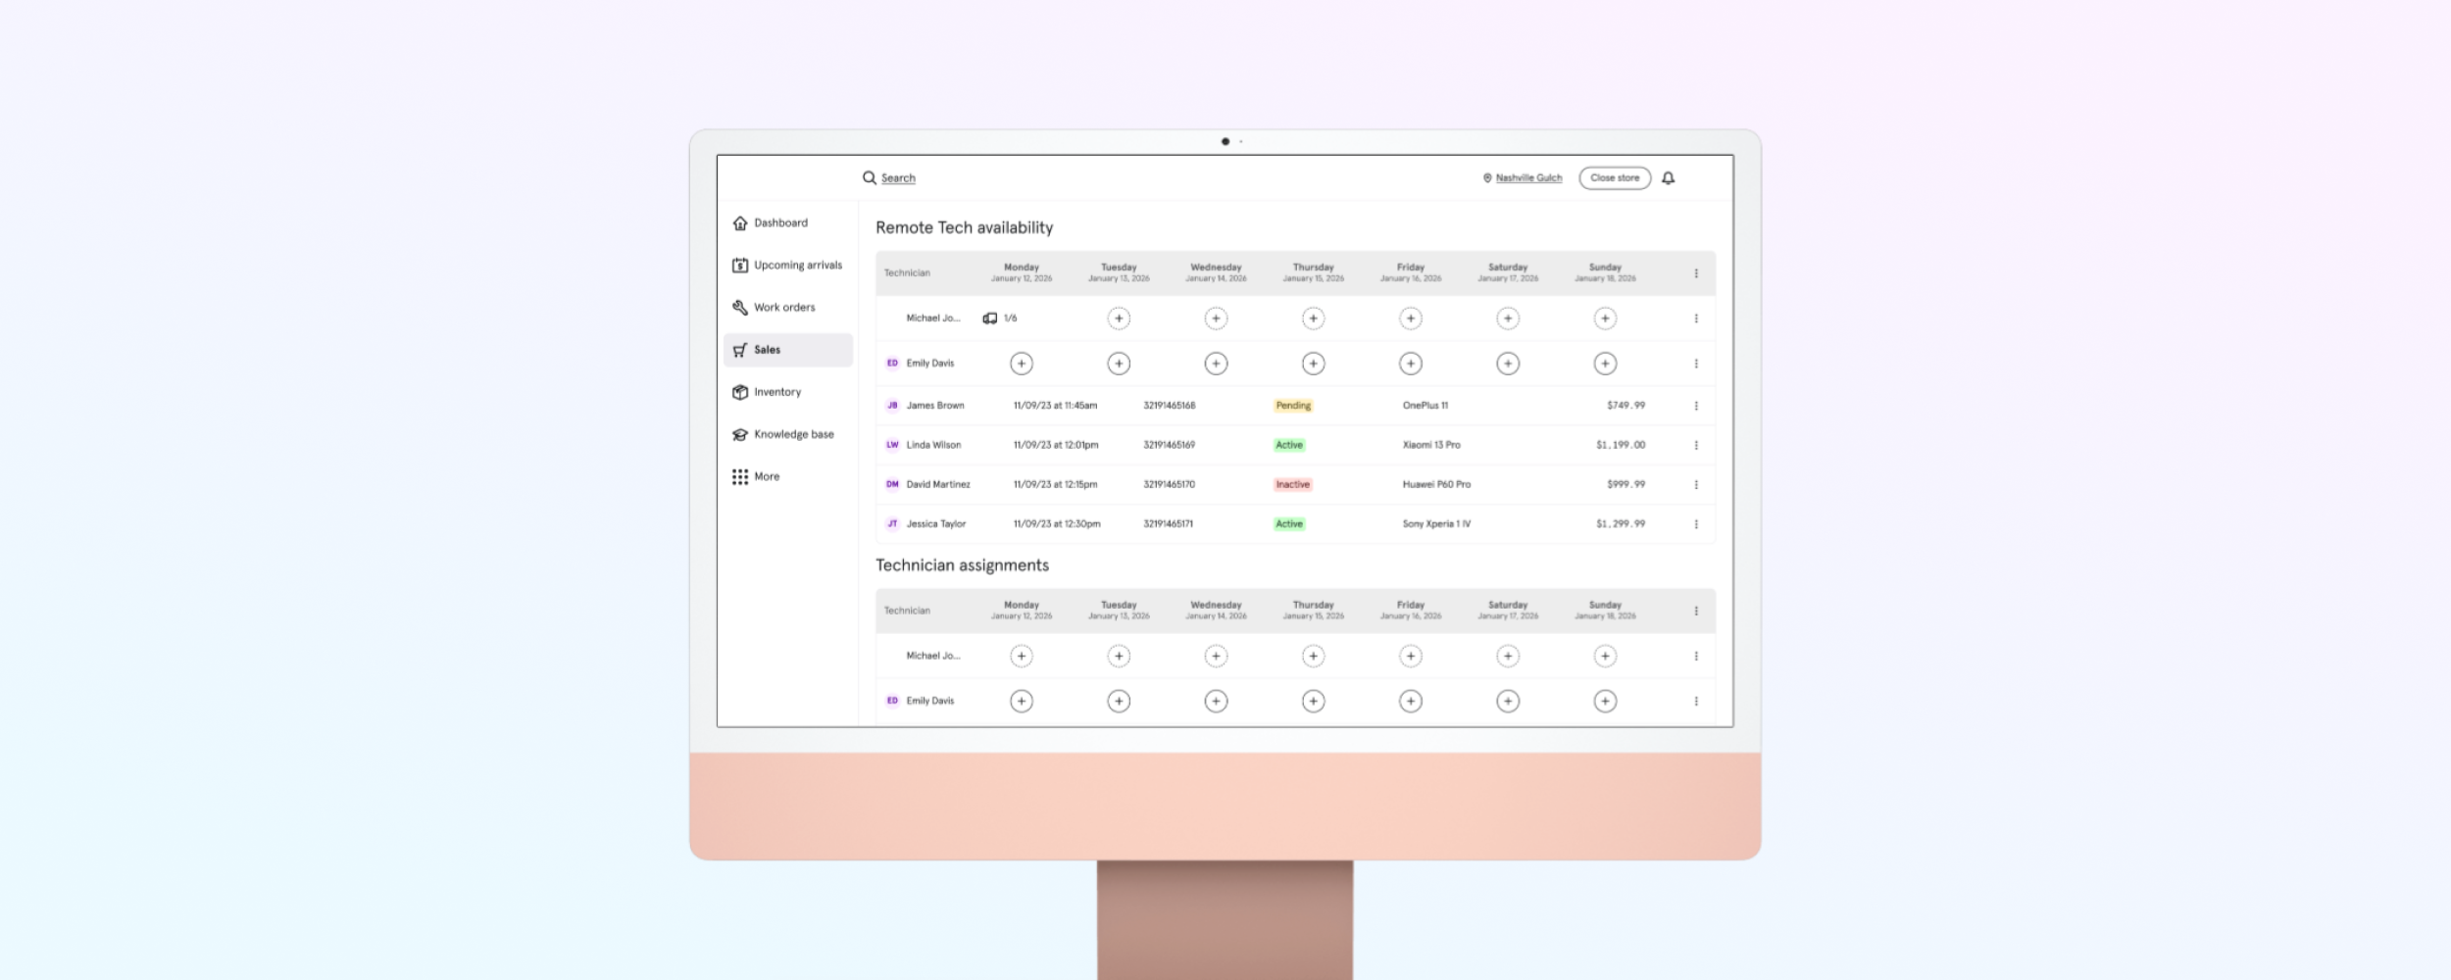The width and height of the screenshot is (2451, 980).
Task: Add Friday availability for Michael Jo... in Remote Tech
Action: pyautogui.click(x=1410, y=318)
